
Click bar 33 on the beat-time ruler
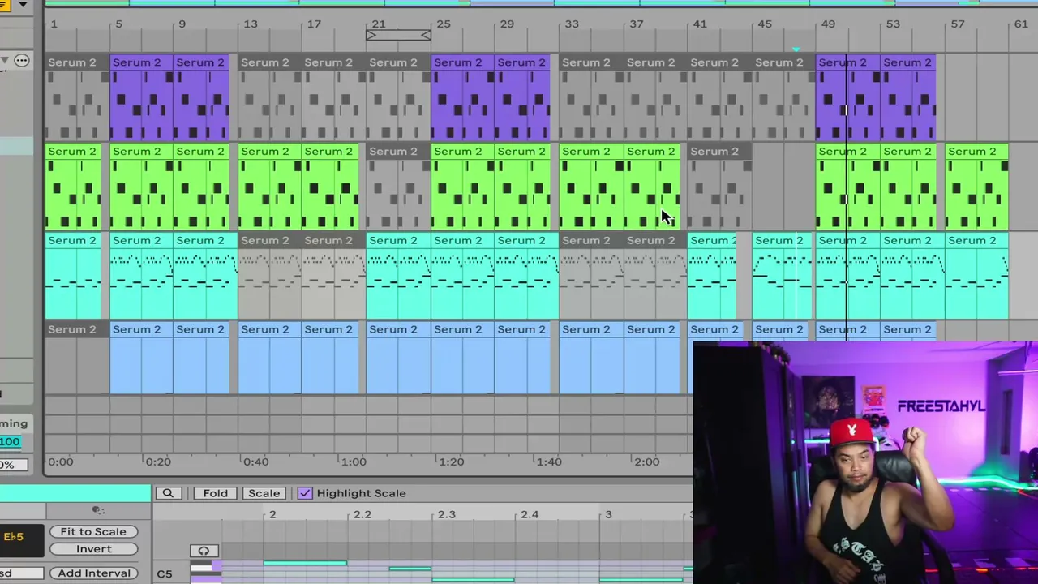point(571,24)
